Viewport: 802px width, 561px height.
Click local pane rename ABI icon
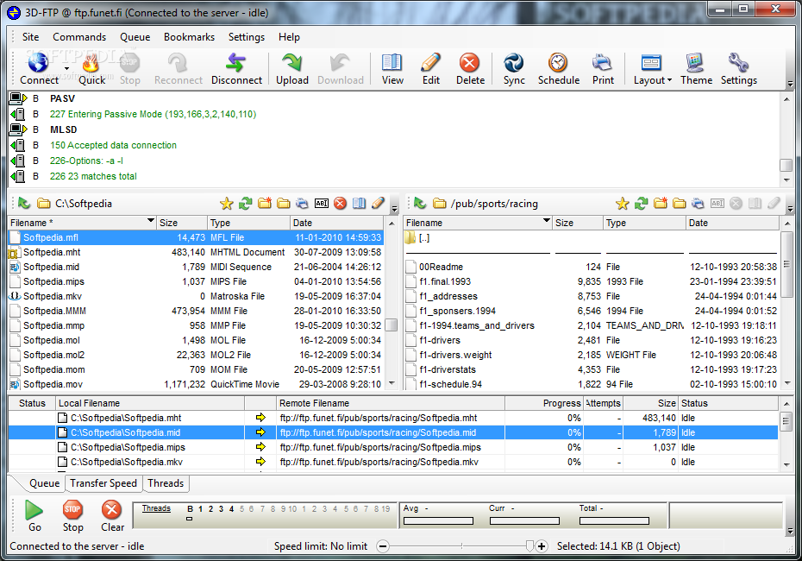pyautogui.click(x=321, y=204)
